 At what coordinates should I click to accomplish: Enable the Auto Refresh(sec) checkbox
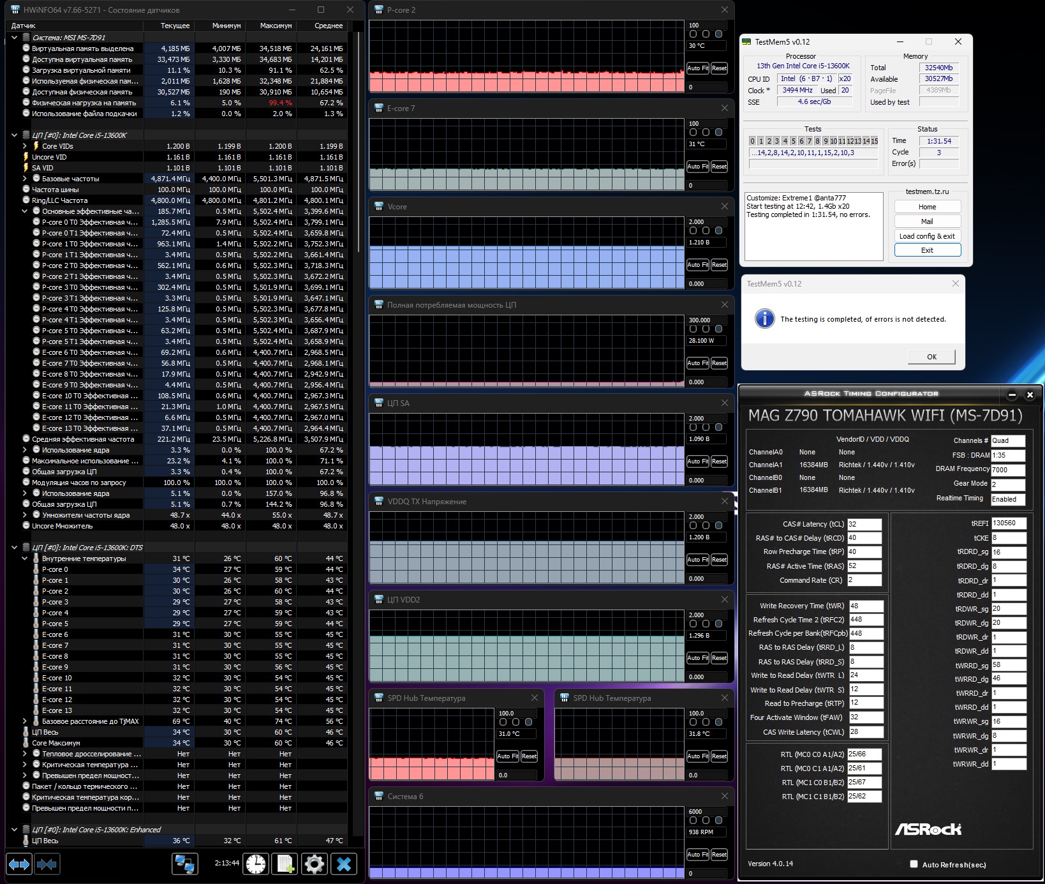[914, 864]
